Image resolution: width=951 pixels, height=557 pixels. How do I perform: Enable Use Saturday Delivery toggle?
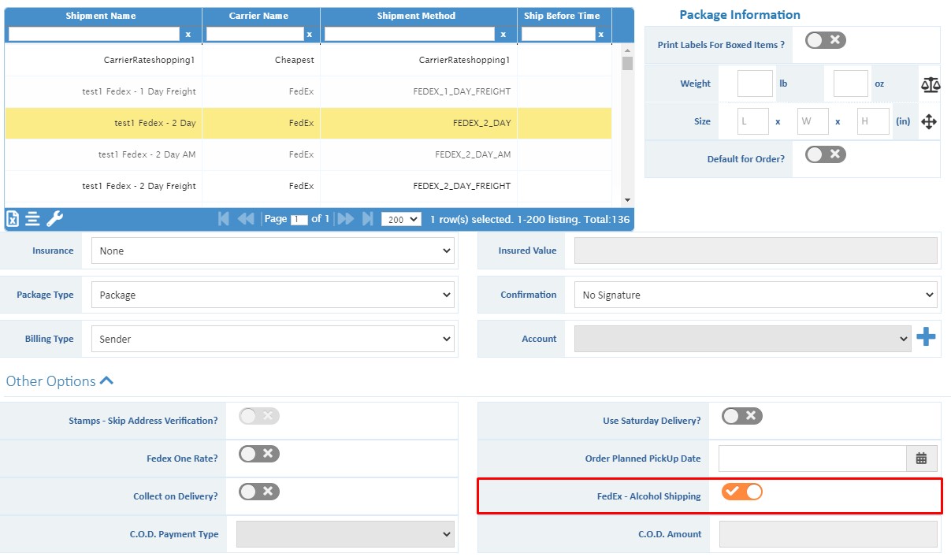pos(742,416)
